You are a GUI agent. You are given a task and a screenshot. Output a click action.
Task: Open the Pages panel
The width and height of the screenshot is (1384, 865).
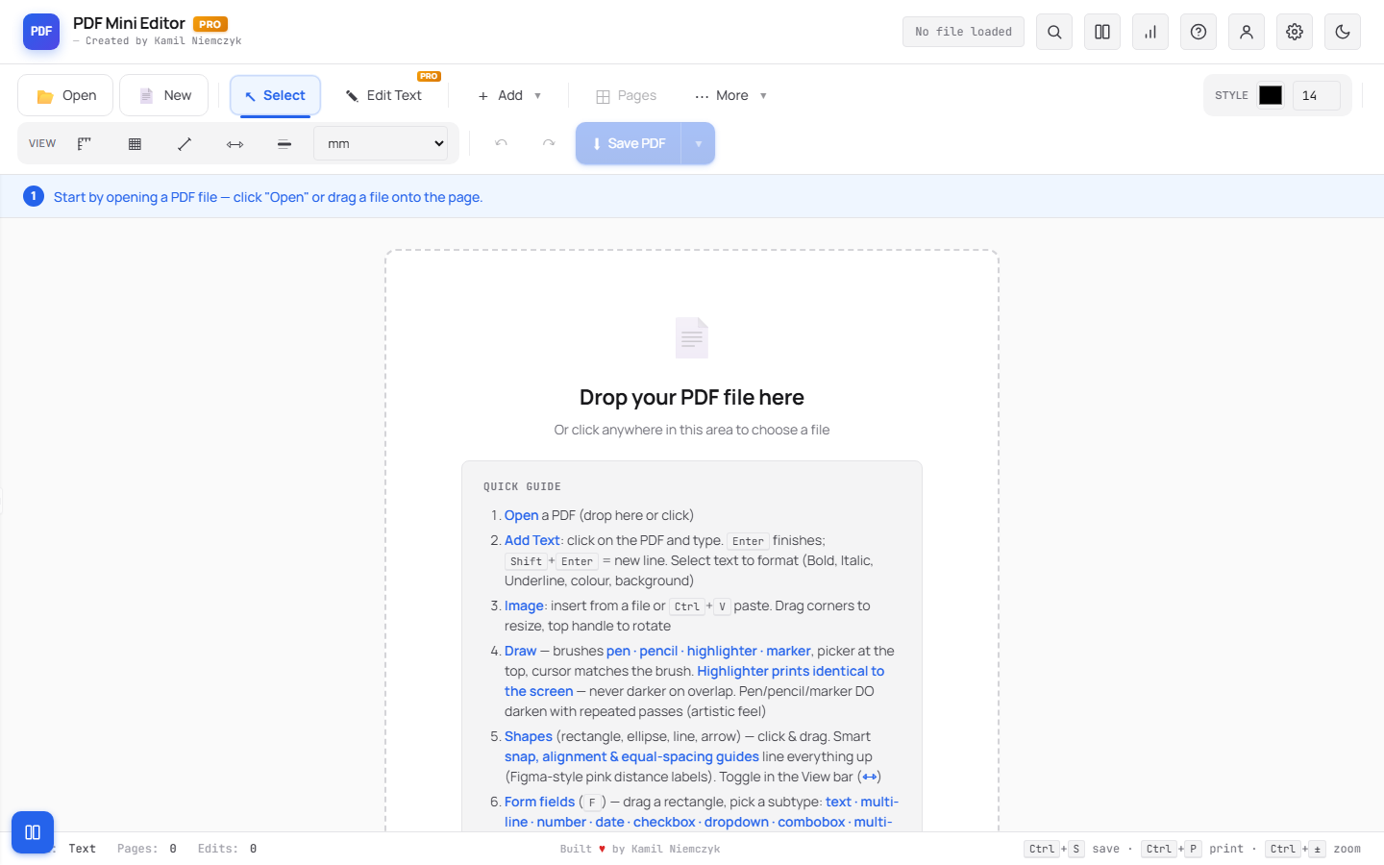point(626,95)
